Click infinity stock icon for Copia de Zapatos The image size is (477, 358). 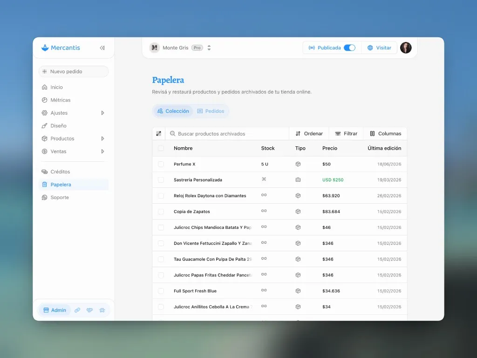(264, 211)
